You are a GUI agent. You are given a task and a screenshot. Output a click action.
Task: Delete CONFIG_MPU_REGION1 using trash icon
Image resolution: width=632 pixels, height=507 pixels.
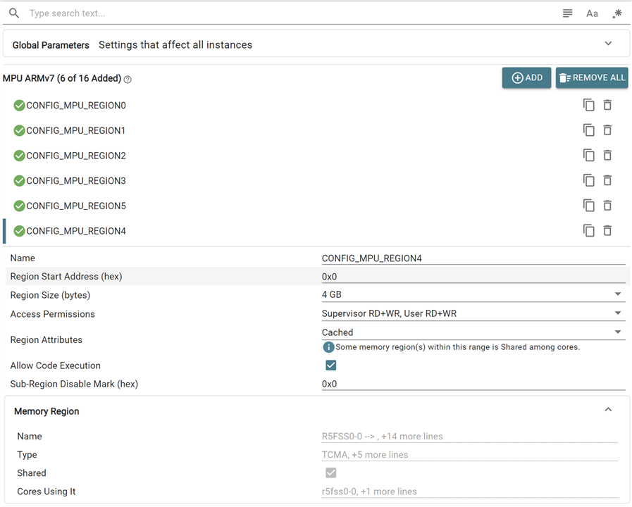(x=607, y=130)
